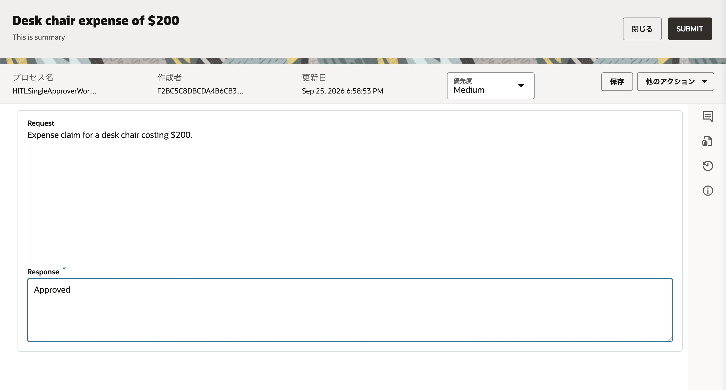Open the comments panel icon

click(x=708, y=116)
